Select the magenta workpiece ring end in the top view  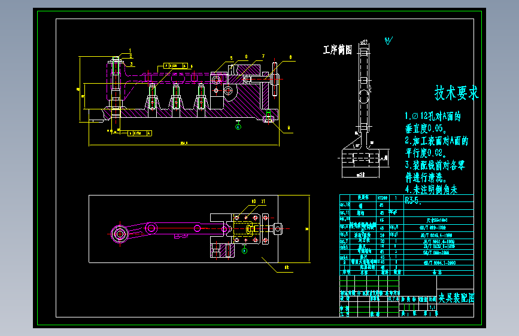pyautogui.click(x=120, y=234)
